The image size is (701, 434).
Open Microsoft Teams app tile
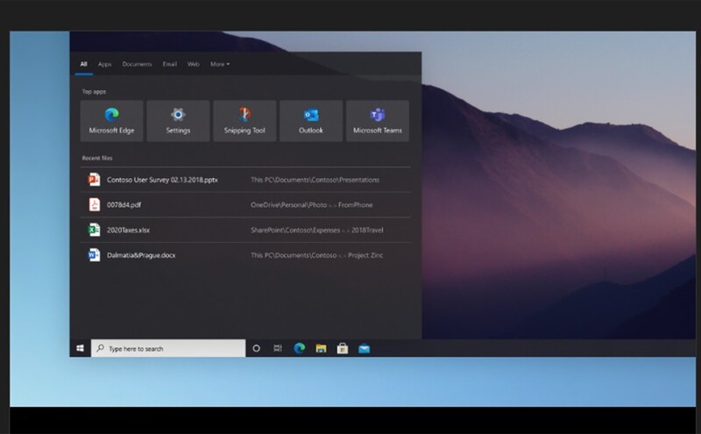tap(377, 120)
